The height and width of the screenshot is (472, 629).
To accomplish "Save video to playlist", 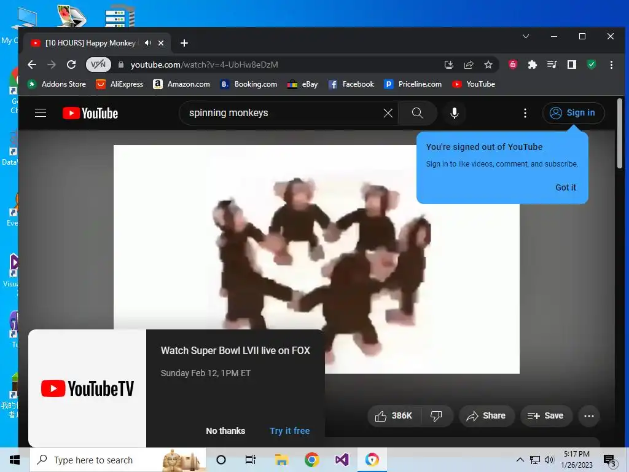I will pos(545,416).
